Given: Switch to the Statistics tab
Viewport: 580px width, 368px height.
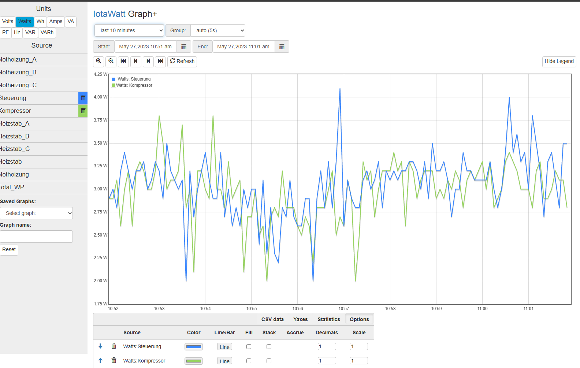Looking at the screenshot, I should tap(329, 319).
